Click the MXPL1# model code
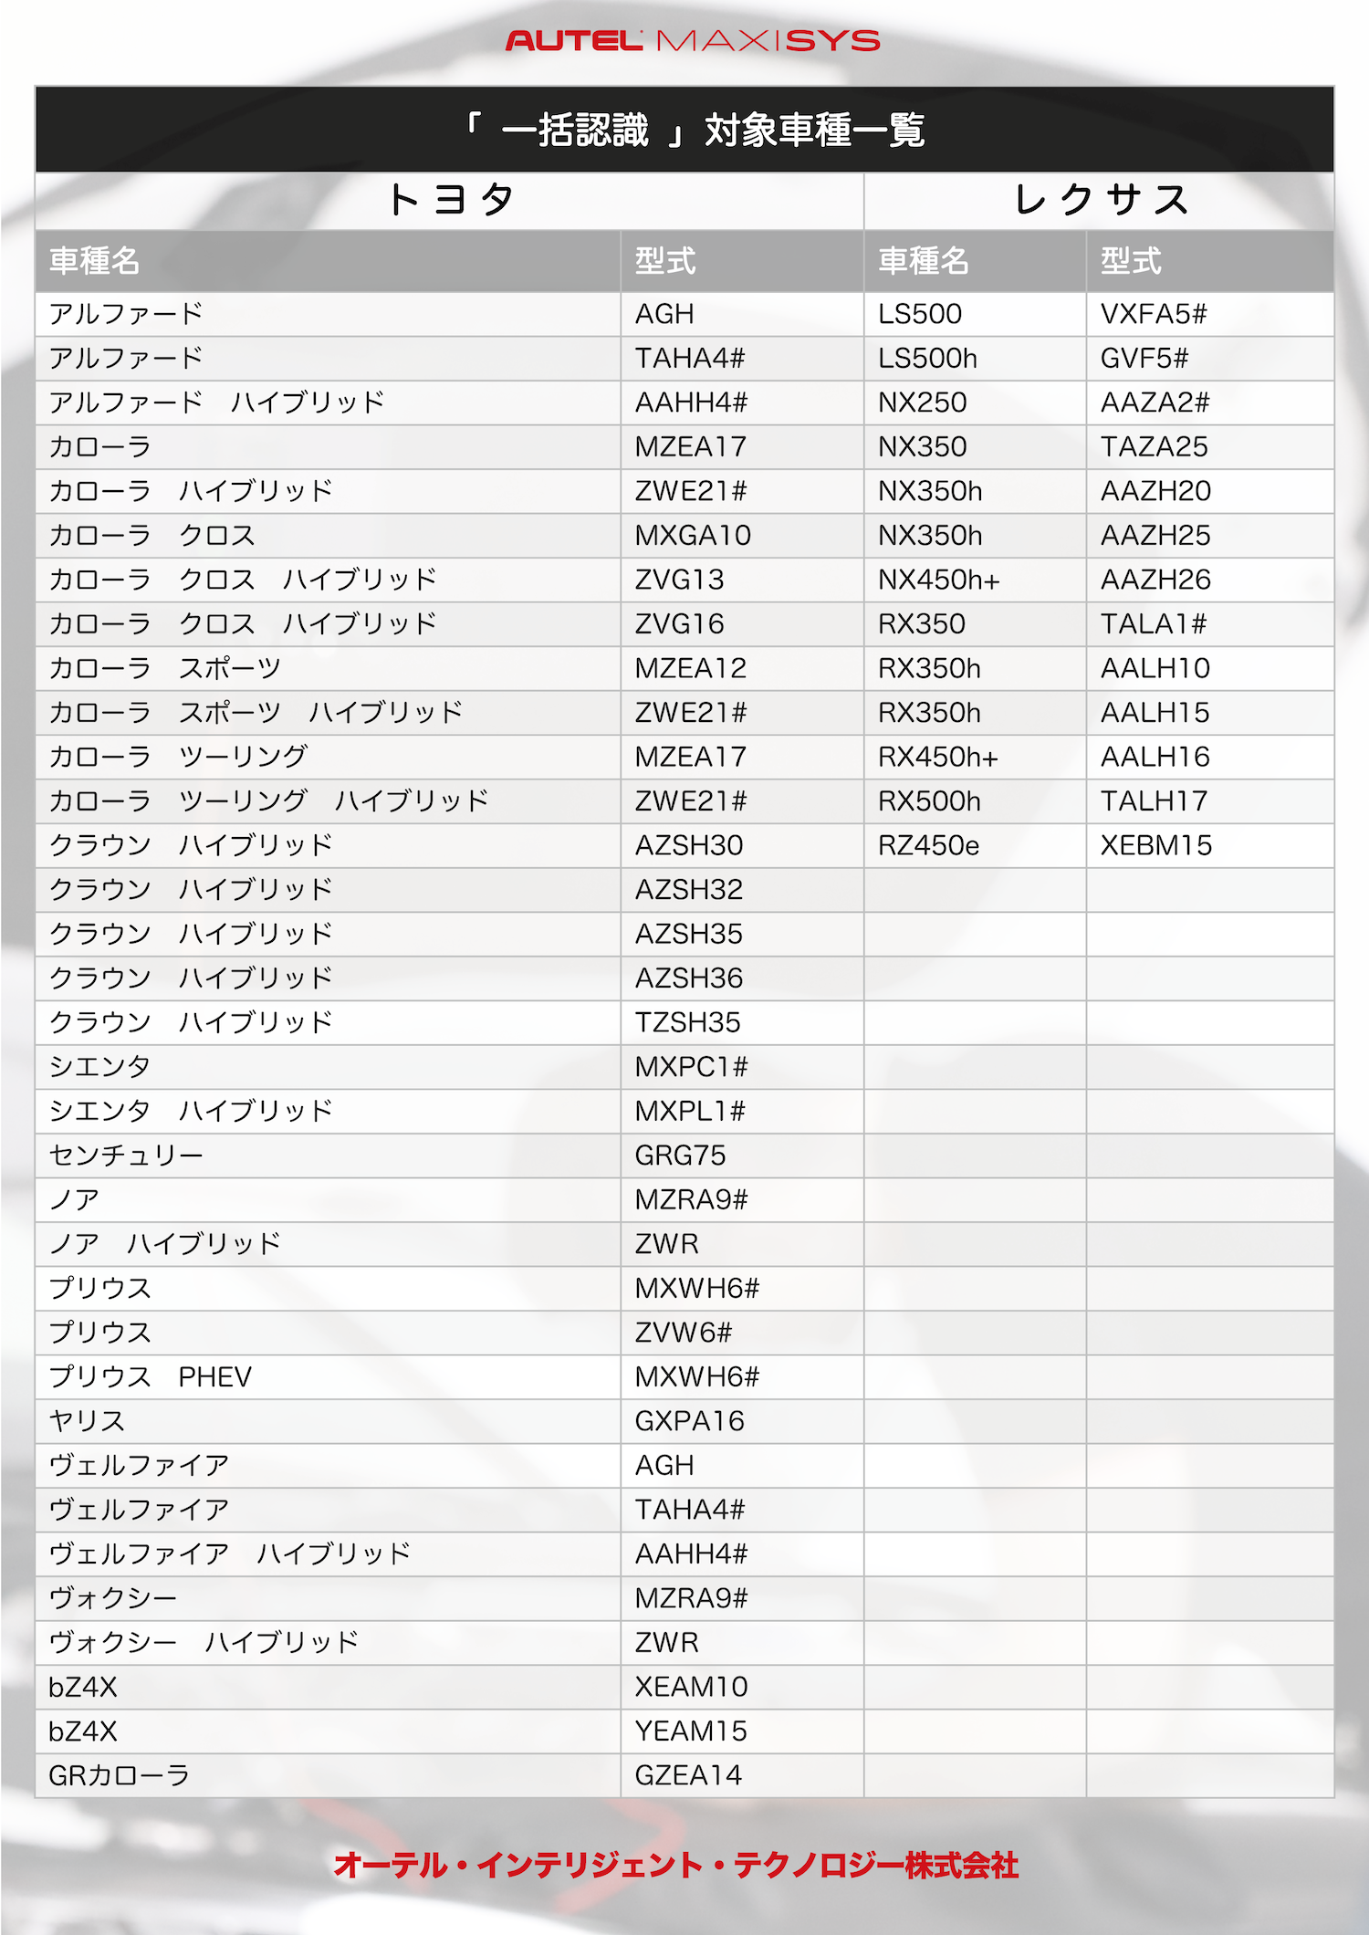 690,1111
